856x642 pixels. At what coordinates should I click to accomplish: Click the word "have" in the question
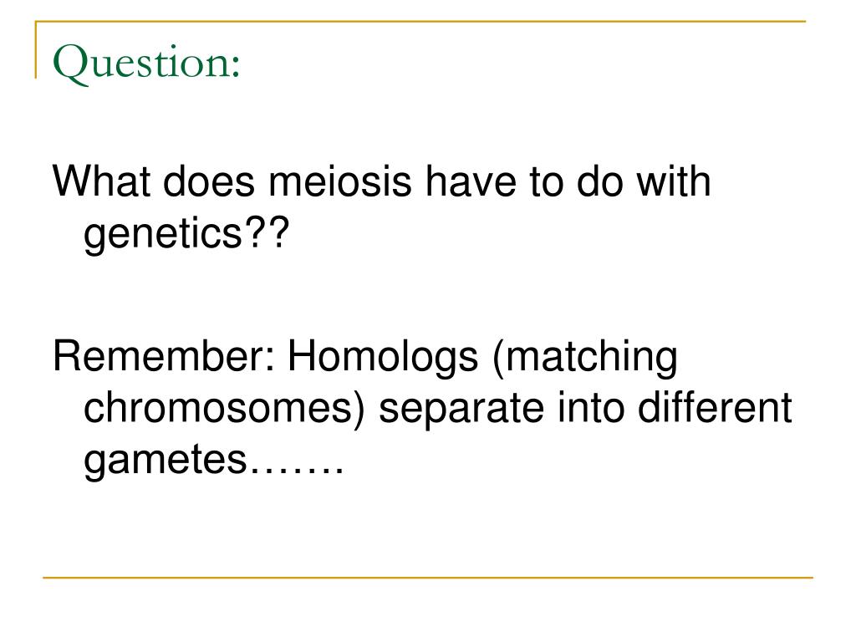[x=470, y=181]
